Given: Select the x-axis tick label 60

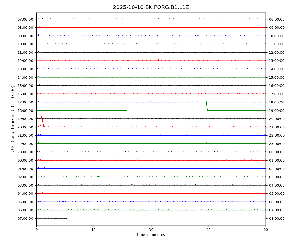Looking at the screenshot, I should pos(266,230).
